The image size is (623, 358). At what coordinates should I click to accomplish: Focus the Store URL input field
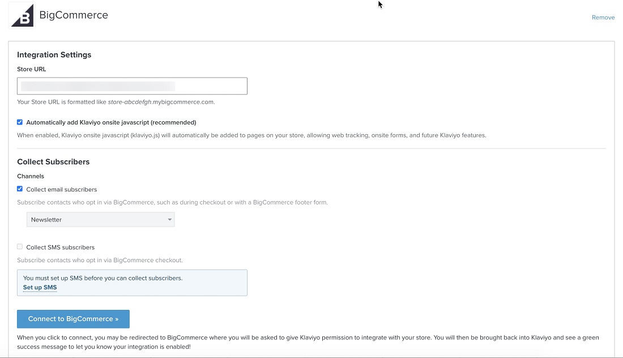click(132, 86)
